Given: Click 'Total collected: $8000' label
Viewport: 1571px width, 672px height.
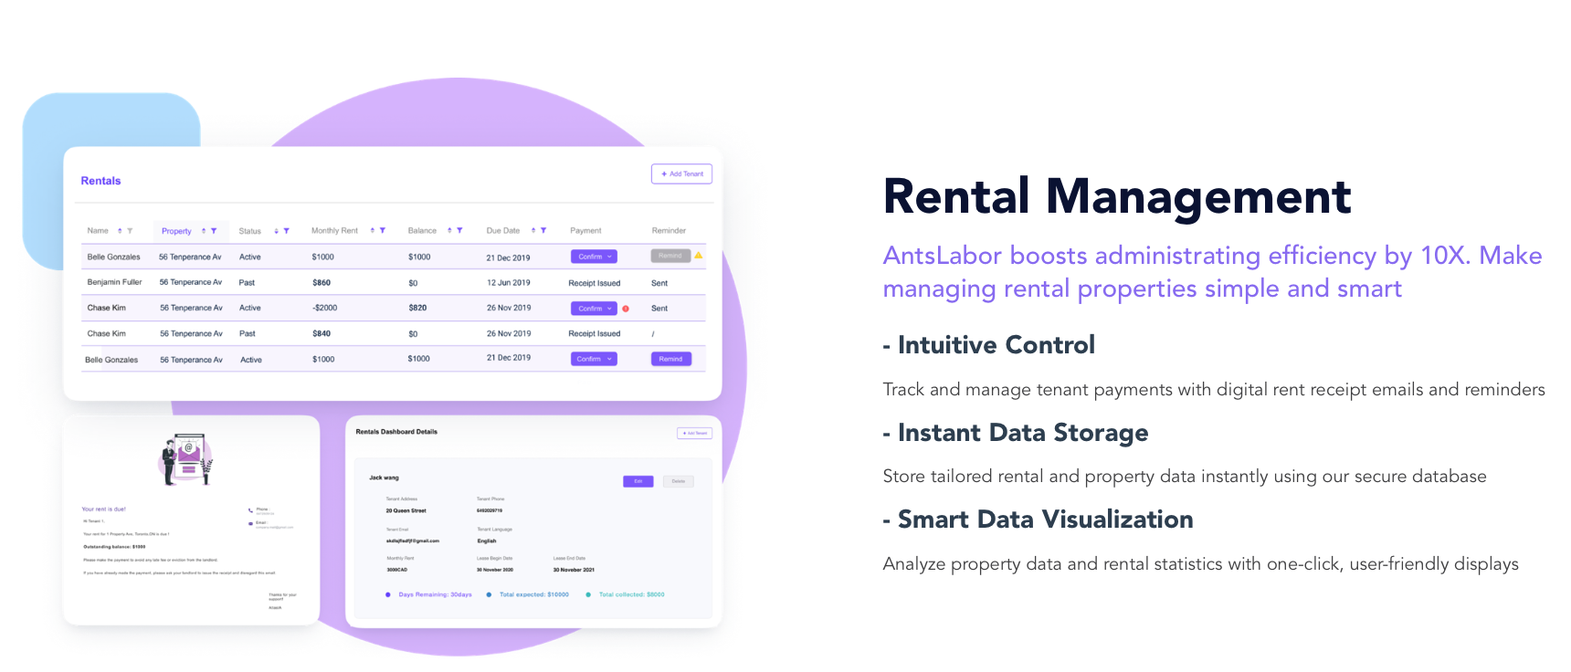Looking at the screenshot, I should [x=632, y=594].
